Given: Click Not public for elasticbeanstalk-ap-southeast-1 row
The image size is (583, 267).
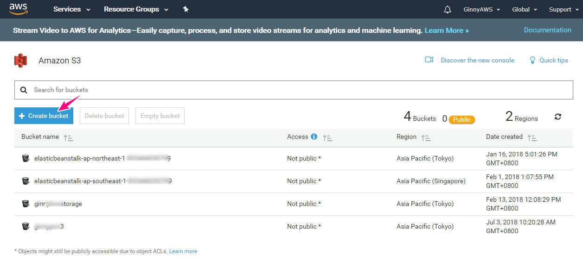Looking at the screenshot, I should point(304,181).
